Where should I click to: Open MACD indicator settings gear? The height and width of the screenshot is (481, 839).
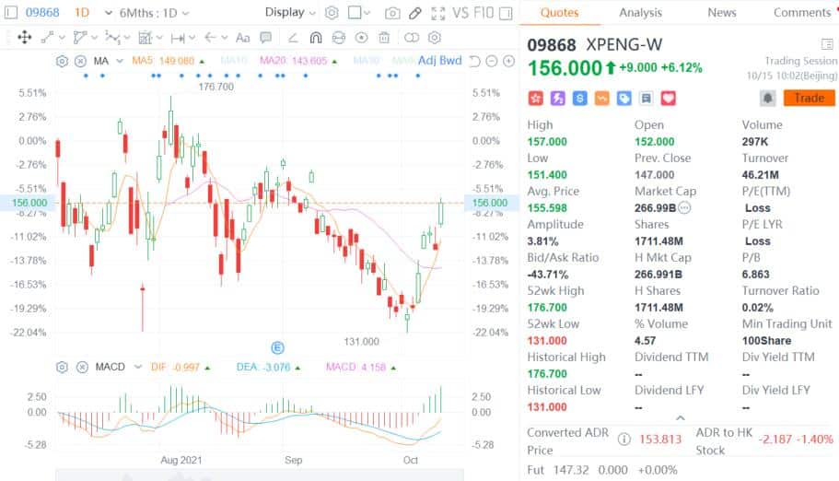[62, 368]
